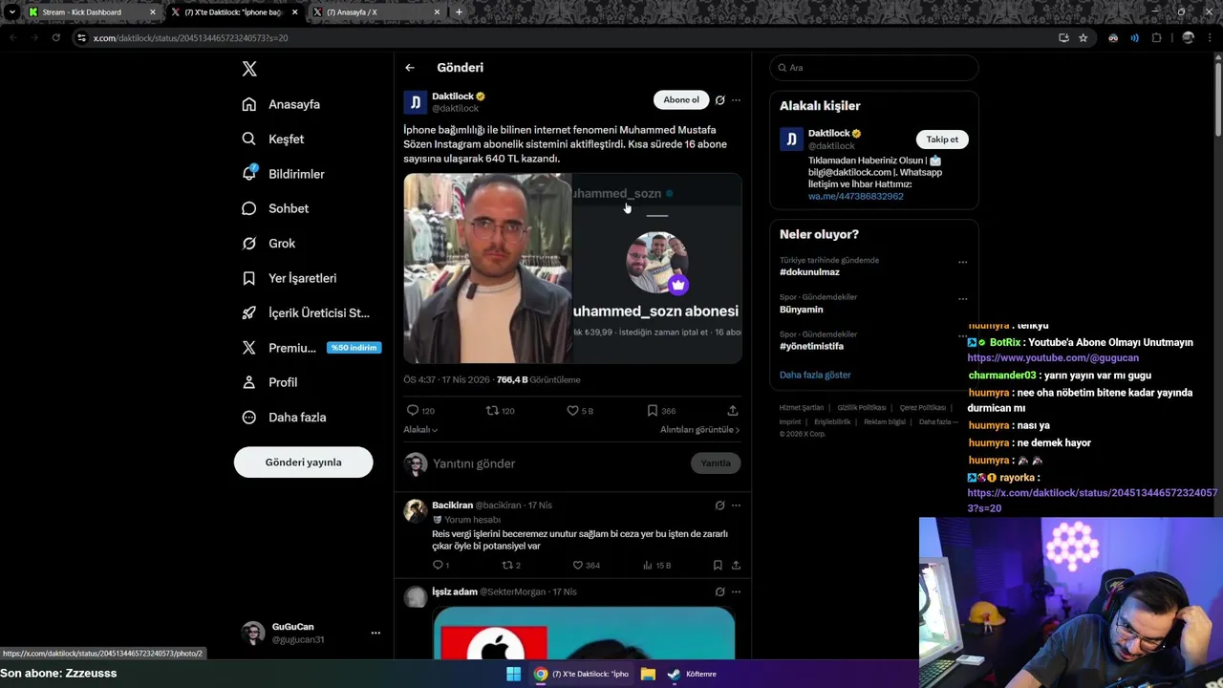
Task: Open more options for Bünyamin trend
Action: click(962, 299)
